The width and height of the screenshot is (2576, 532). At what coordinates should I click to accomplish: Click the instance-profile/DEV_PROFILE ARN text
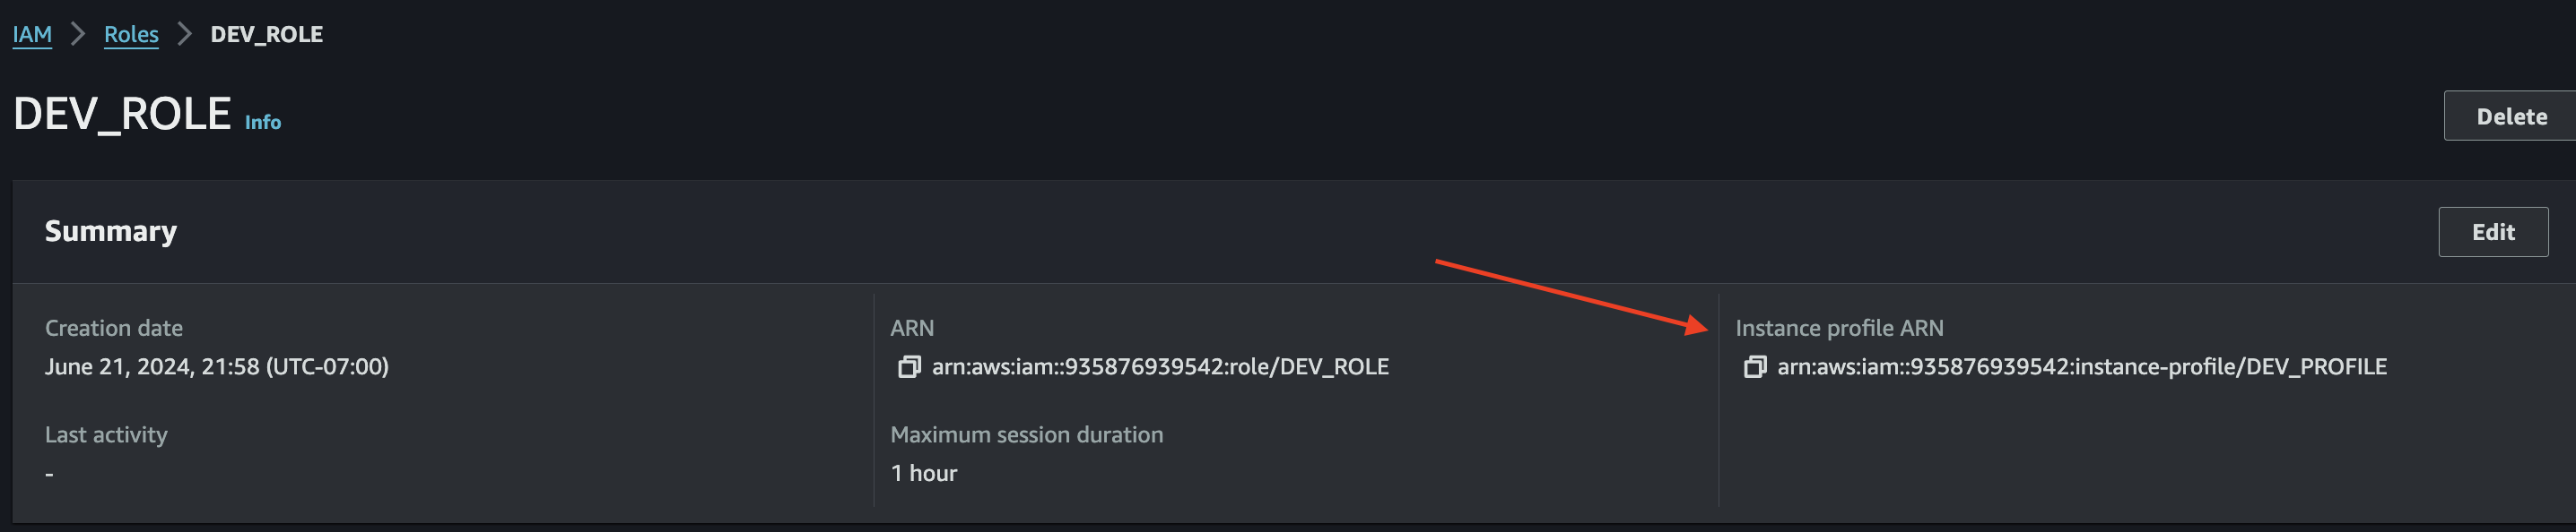point(2081,366)
